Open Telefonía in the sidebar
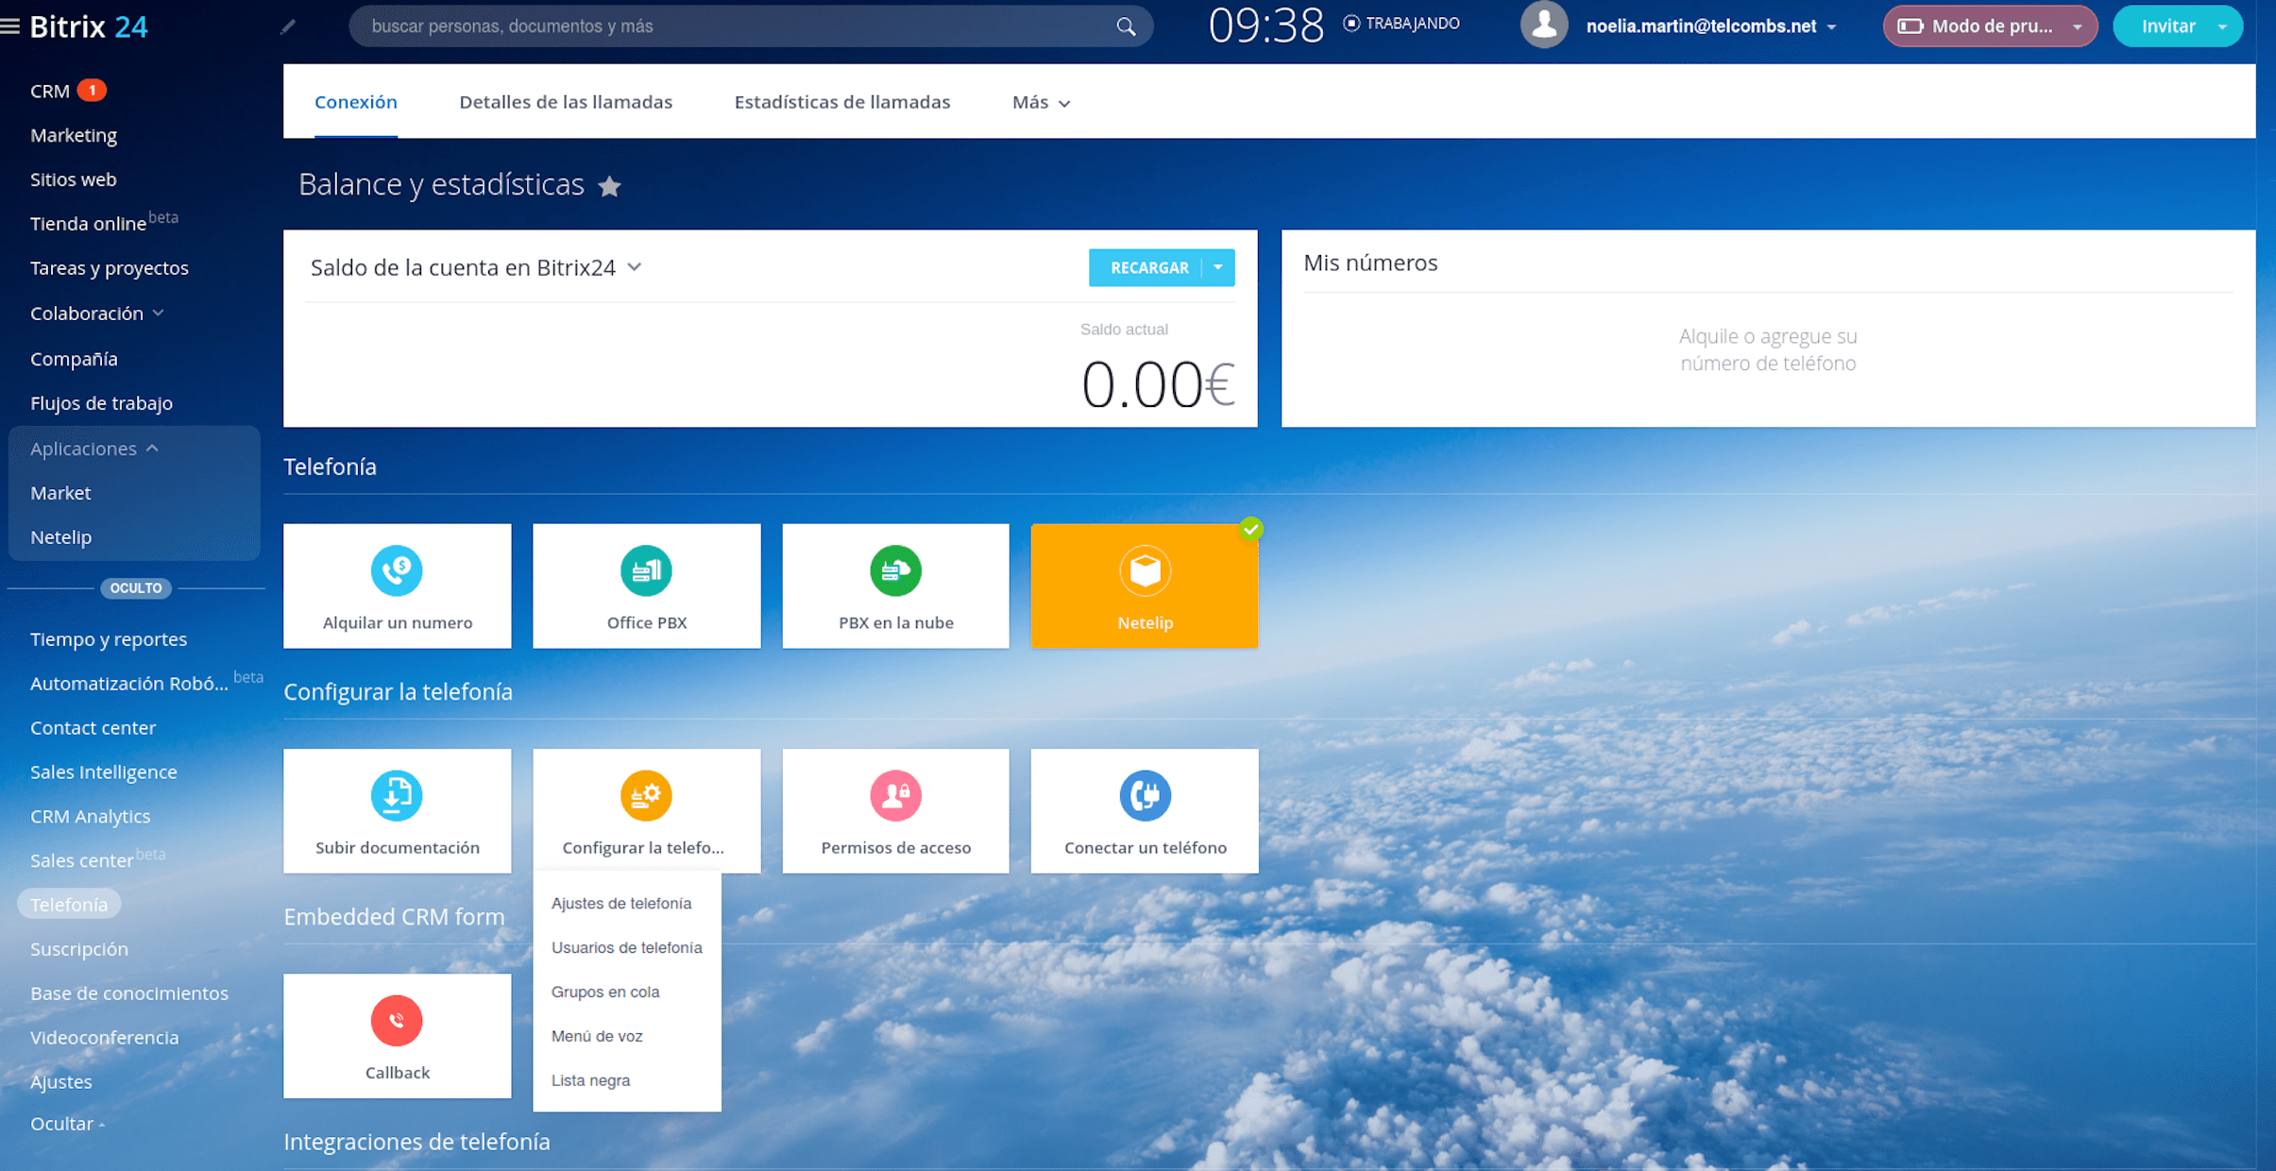Screen dimensions: 2276x1171 (69, 905)
